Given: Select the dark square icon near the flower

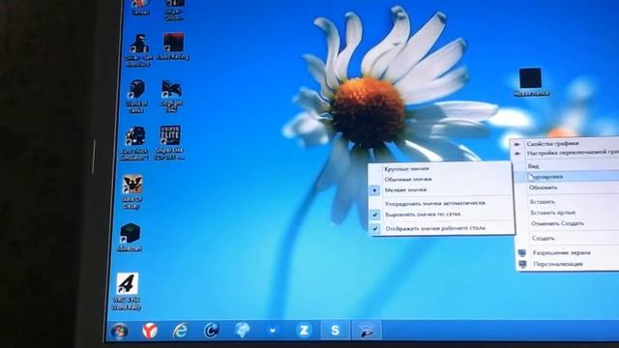Looking at the screenshot, I should (x=531, y=82).
